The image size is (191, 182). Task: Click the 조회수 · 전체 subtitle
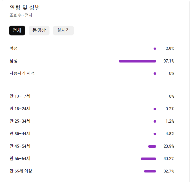click(21, 15)
